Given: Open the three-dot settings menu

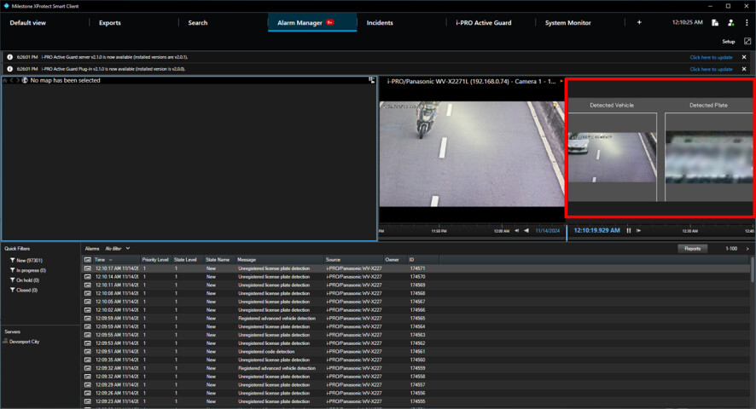Looking at the screenshot, I should (x=747, y=23).
